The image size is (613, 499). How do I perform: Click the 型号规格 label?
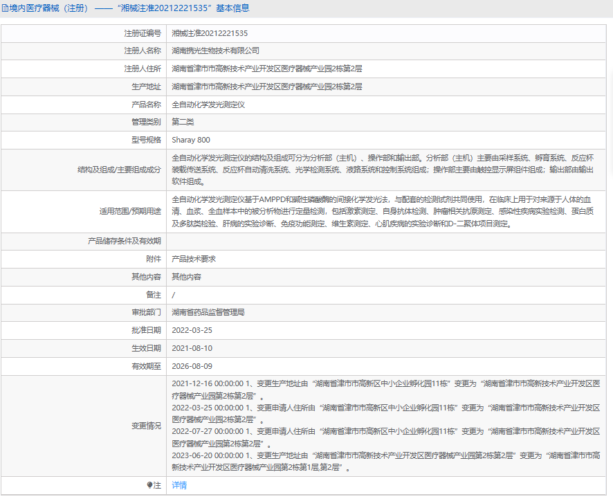click(x=146, y=140)
